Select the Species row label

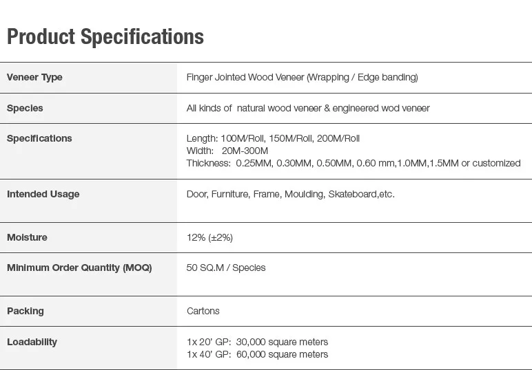(25, 108)
